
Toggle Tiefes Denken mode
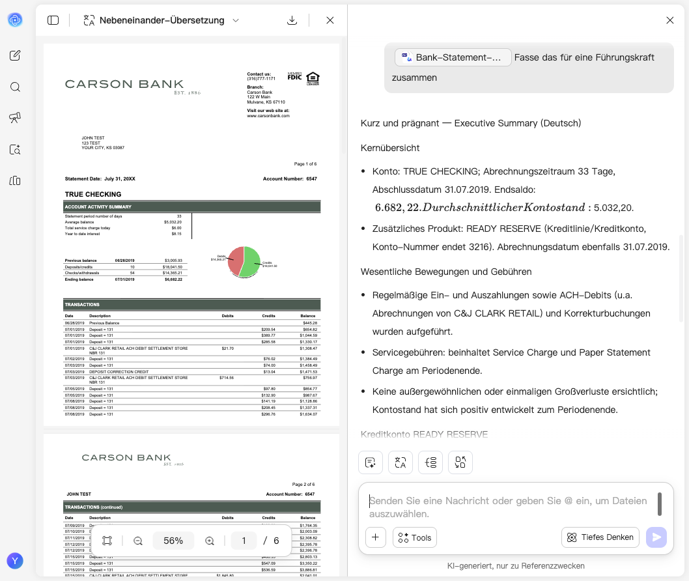(x=600, y=537)
